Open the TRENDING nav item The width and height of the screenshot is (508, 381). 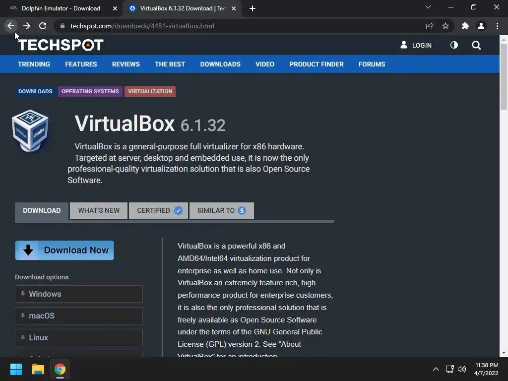coord(34,64)
